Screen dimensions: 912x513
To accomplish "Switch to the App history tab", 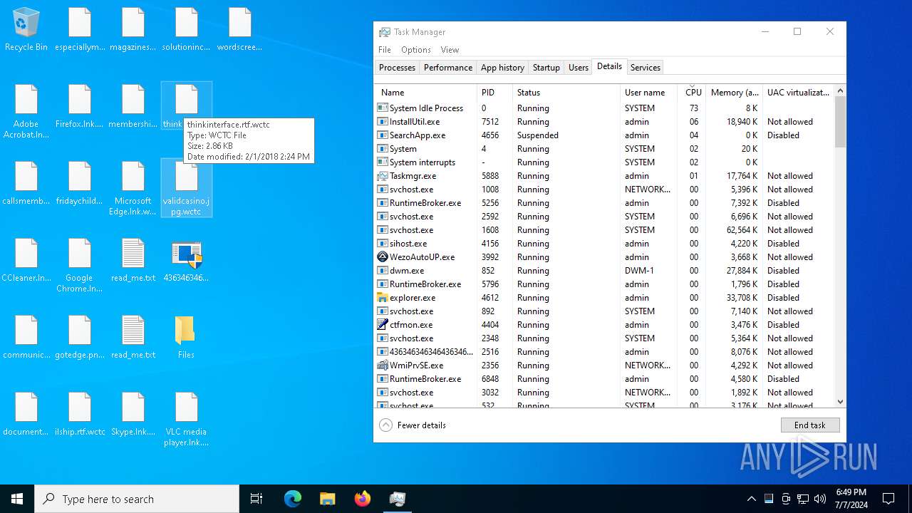I will [x=502, y=68].
